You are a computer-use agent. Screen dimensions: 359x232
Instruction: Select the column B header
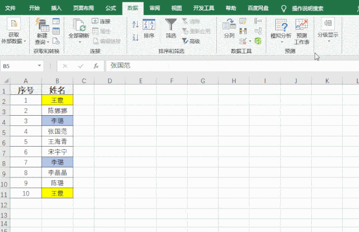click(57, 81)
